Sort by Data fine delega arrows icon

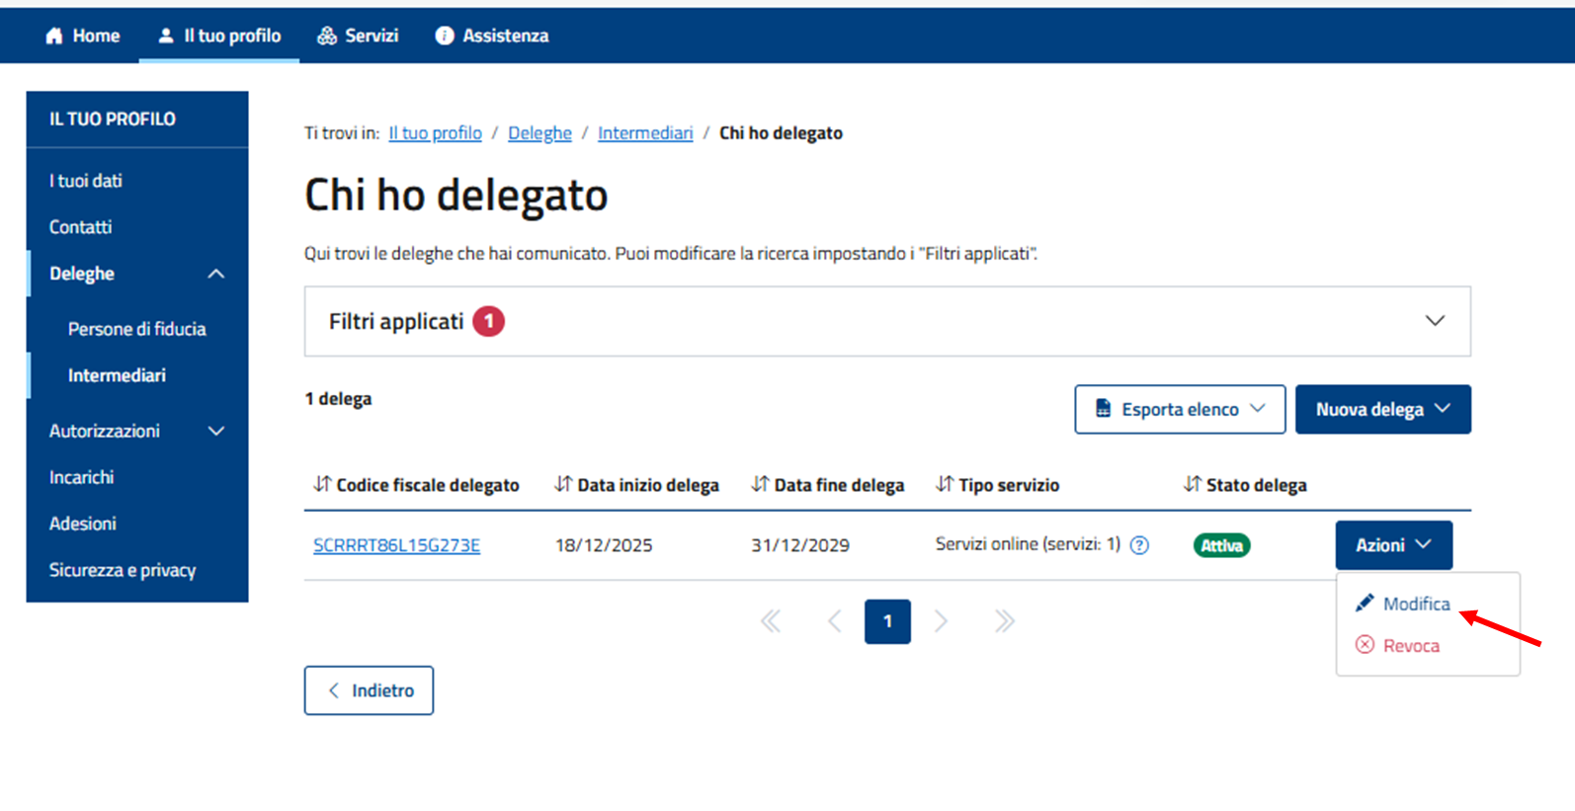[760, 484]
